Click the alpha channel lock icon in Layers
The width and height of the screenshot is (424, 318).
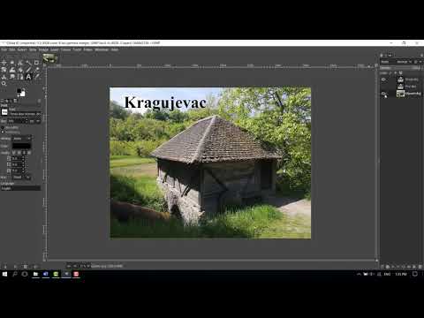(401, 73)
